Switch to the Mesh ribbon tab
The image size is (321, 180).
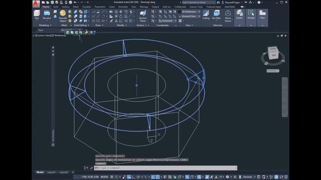pyautogui.click(x=76, y=6)
